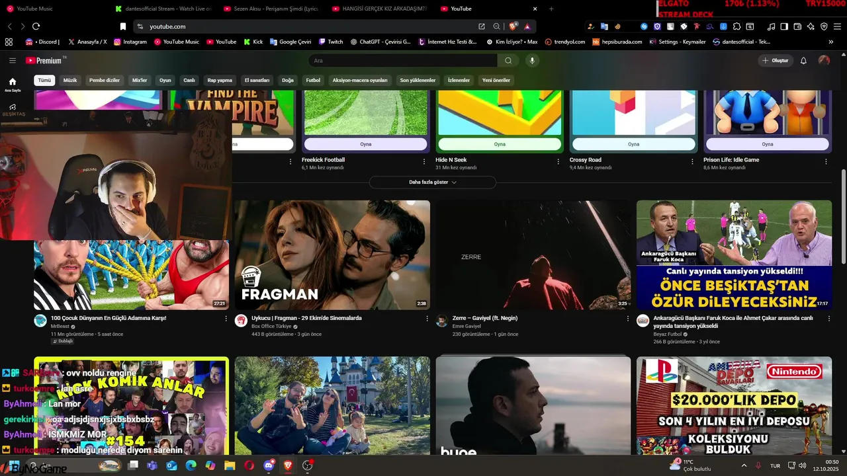Open the weather widget 11°C Çok bulutlu

click(x=690, y=465)
